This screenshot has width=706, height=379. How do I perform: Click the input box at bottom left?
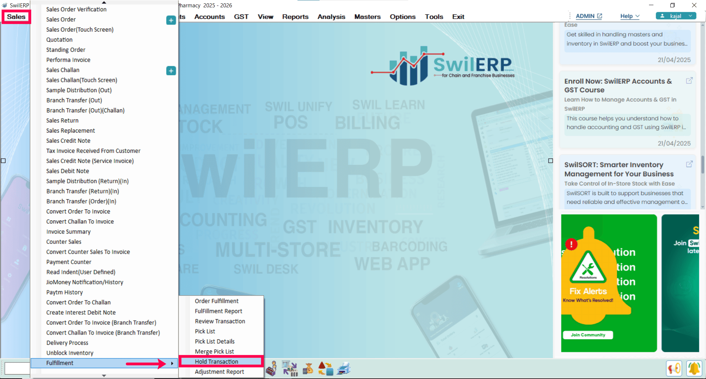coord(17,368)
